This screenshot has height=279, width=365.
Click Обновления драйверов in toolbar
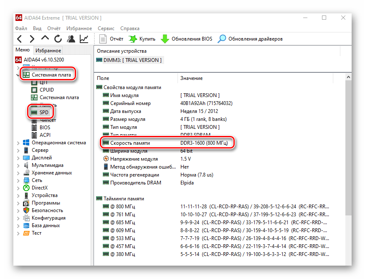(x=250, y=39)
